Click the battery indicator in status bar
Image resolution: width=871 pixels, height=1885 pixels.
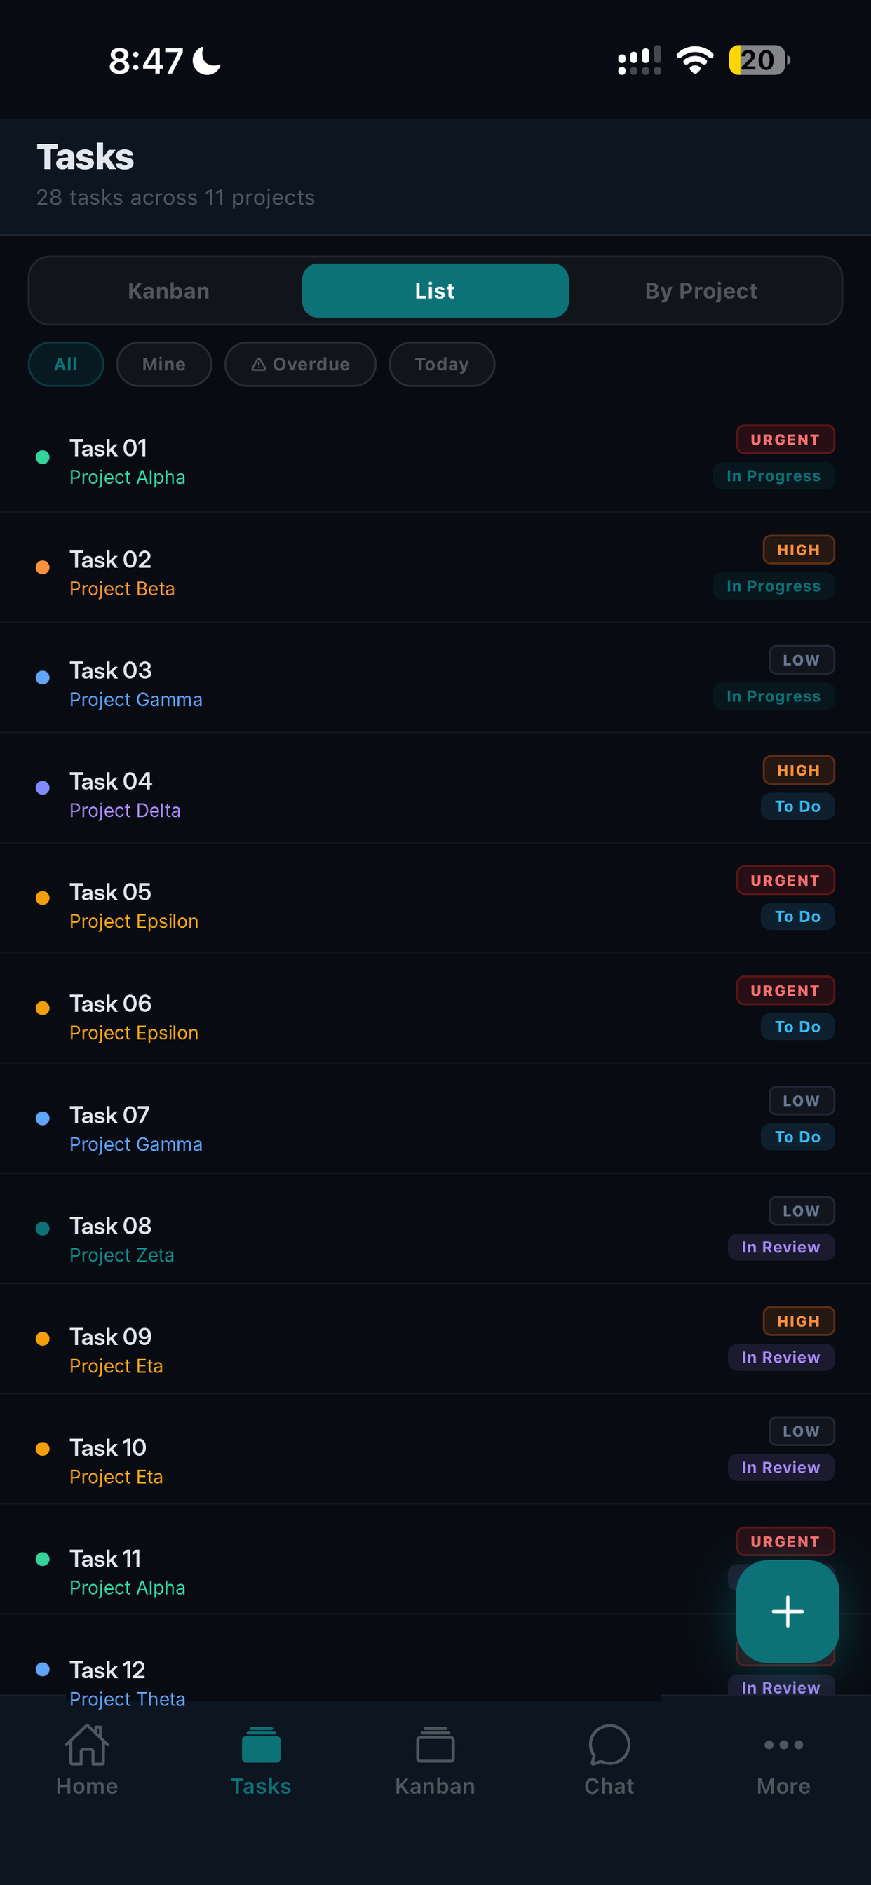pos(759,60)
